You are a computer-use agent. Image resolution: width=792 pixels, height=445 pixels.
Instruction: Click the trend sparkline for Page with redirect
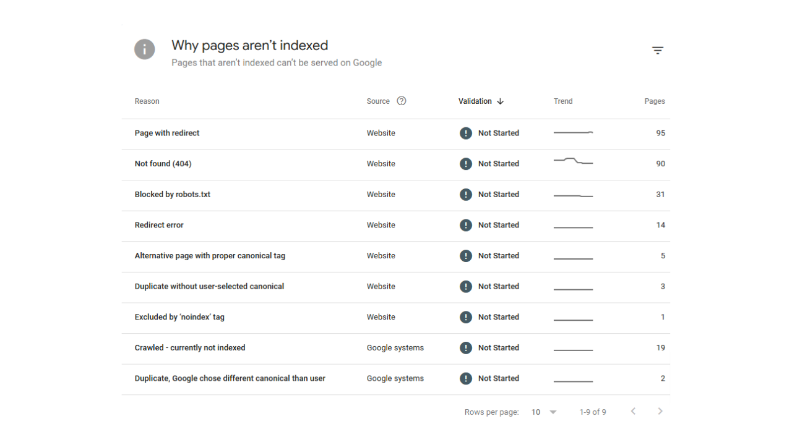[574, 133]
